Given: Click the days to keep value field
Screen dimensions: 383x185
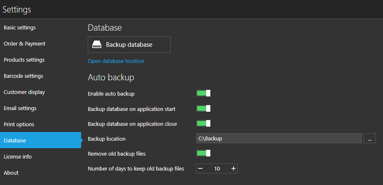Looking at the screenshot, I should (x=217, y=168).
